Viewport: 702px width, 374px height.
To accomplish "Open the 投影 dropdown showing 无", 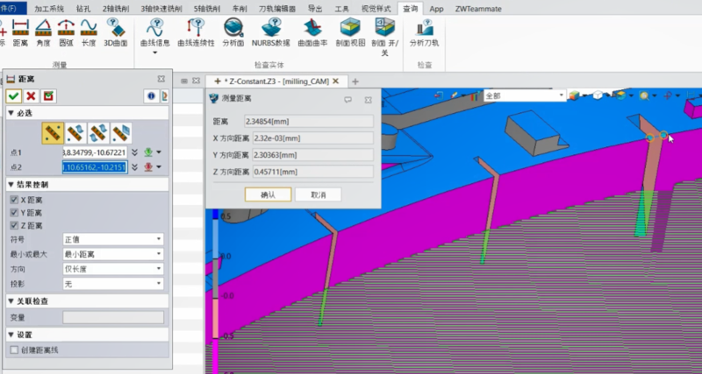I will (x=112, y=284).
